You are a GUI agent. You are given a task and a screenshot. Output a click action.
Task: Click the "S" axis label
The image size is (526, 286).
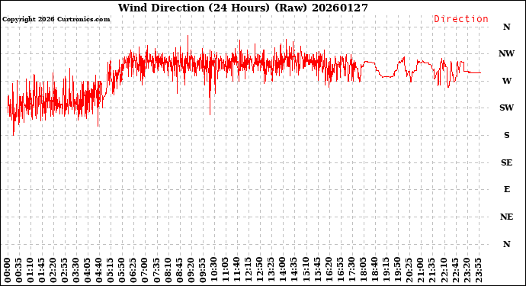tap(506, 135)
